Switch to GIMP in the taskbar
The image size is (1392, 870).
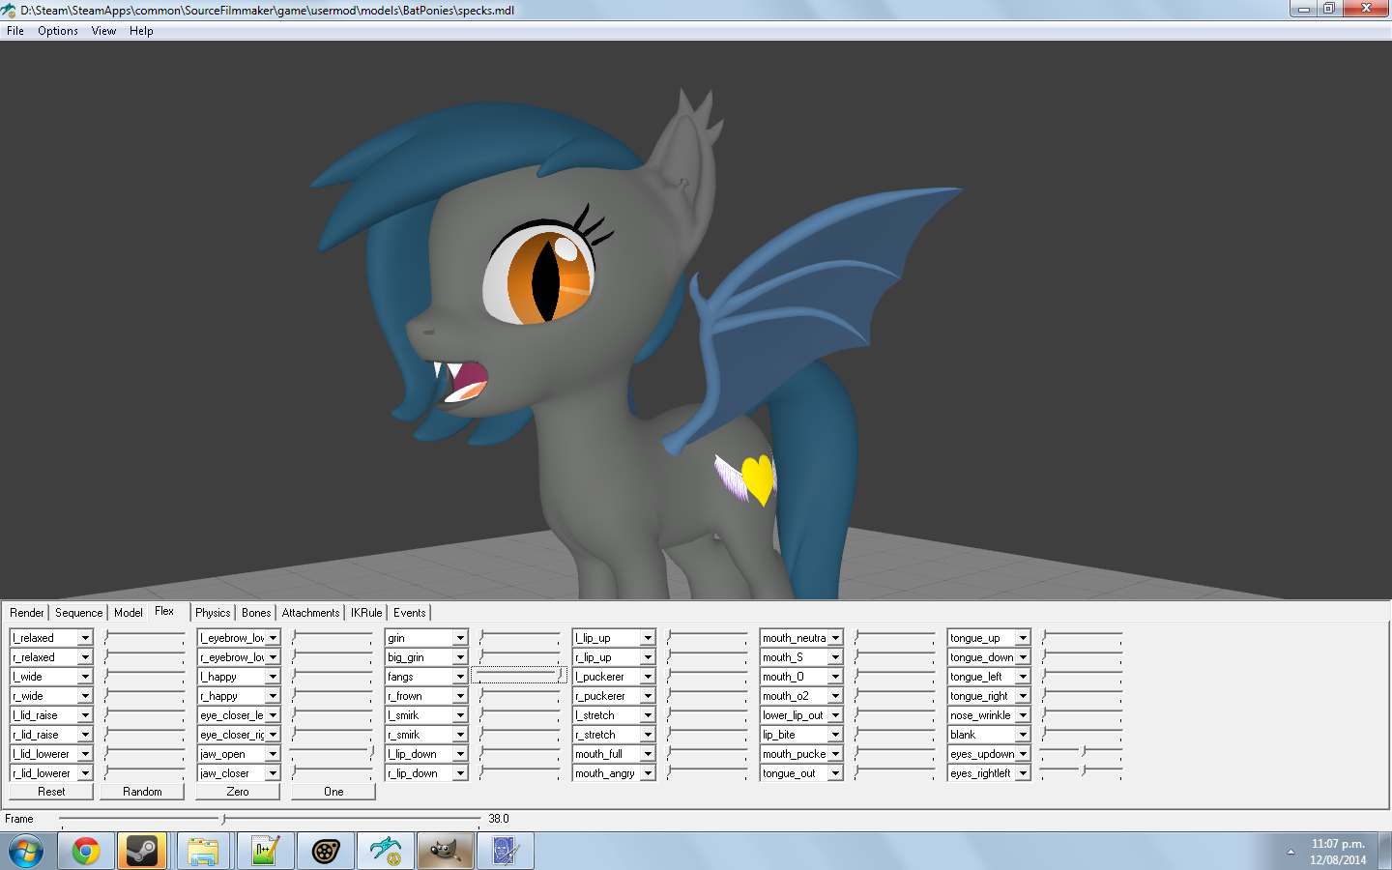pyautogui.click(x=445, y=852)
